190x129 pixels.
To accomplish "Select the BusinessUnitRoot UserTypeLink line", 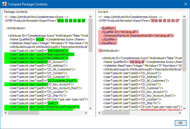I will pyautogui.click(x=42, y=54).
